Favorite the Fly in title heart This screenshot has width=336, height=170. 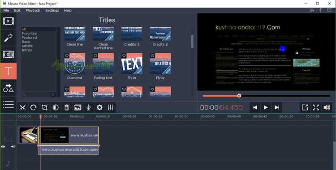[124, 55]
